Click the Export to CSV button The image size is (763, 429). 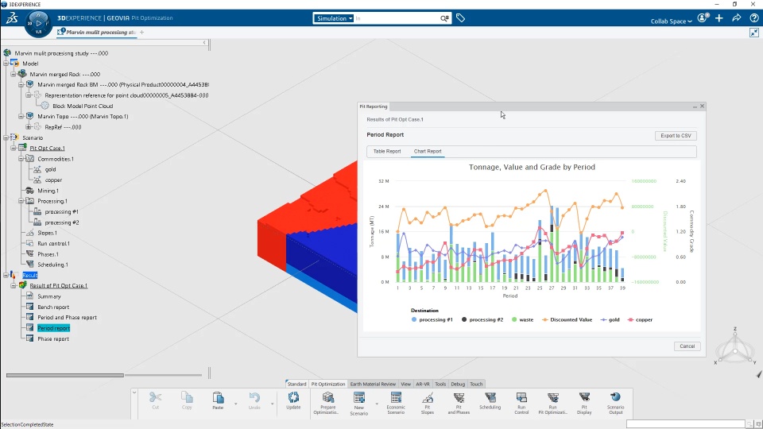[676, 136]
